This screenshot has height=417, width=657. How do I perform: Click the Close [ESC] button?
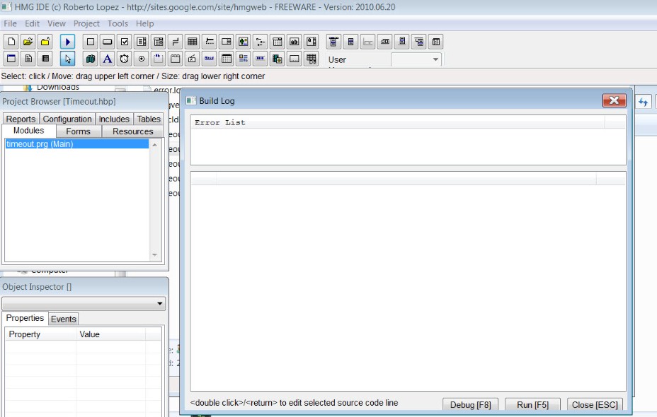595,405
